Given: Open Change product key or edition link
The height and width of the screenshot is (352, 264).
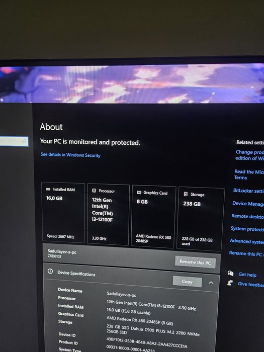Looking at the screenshot, I should tap(249, 155).
